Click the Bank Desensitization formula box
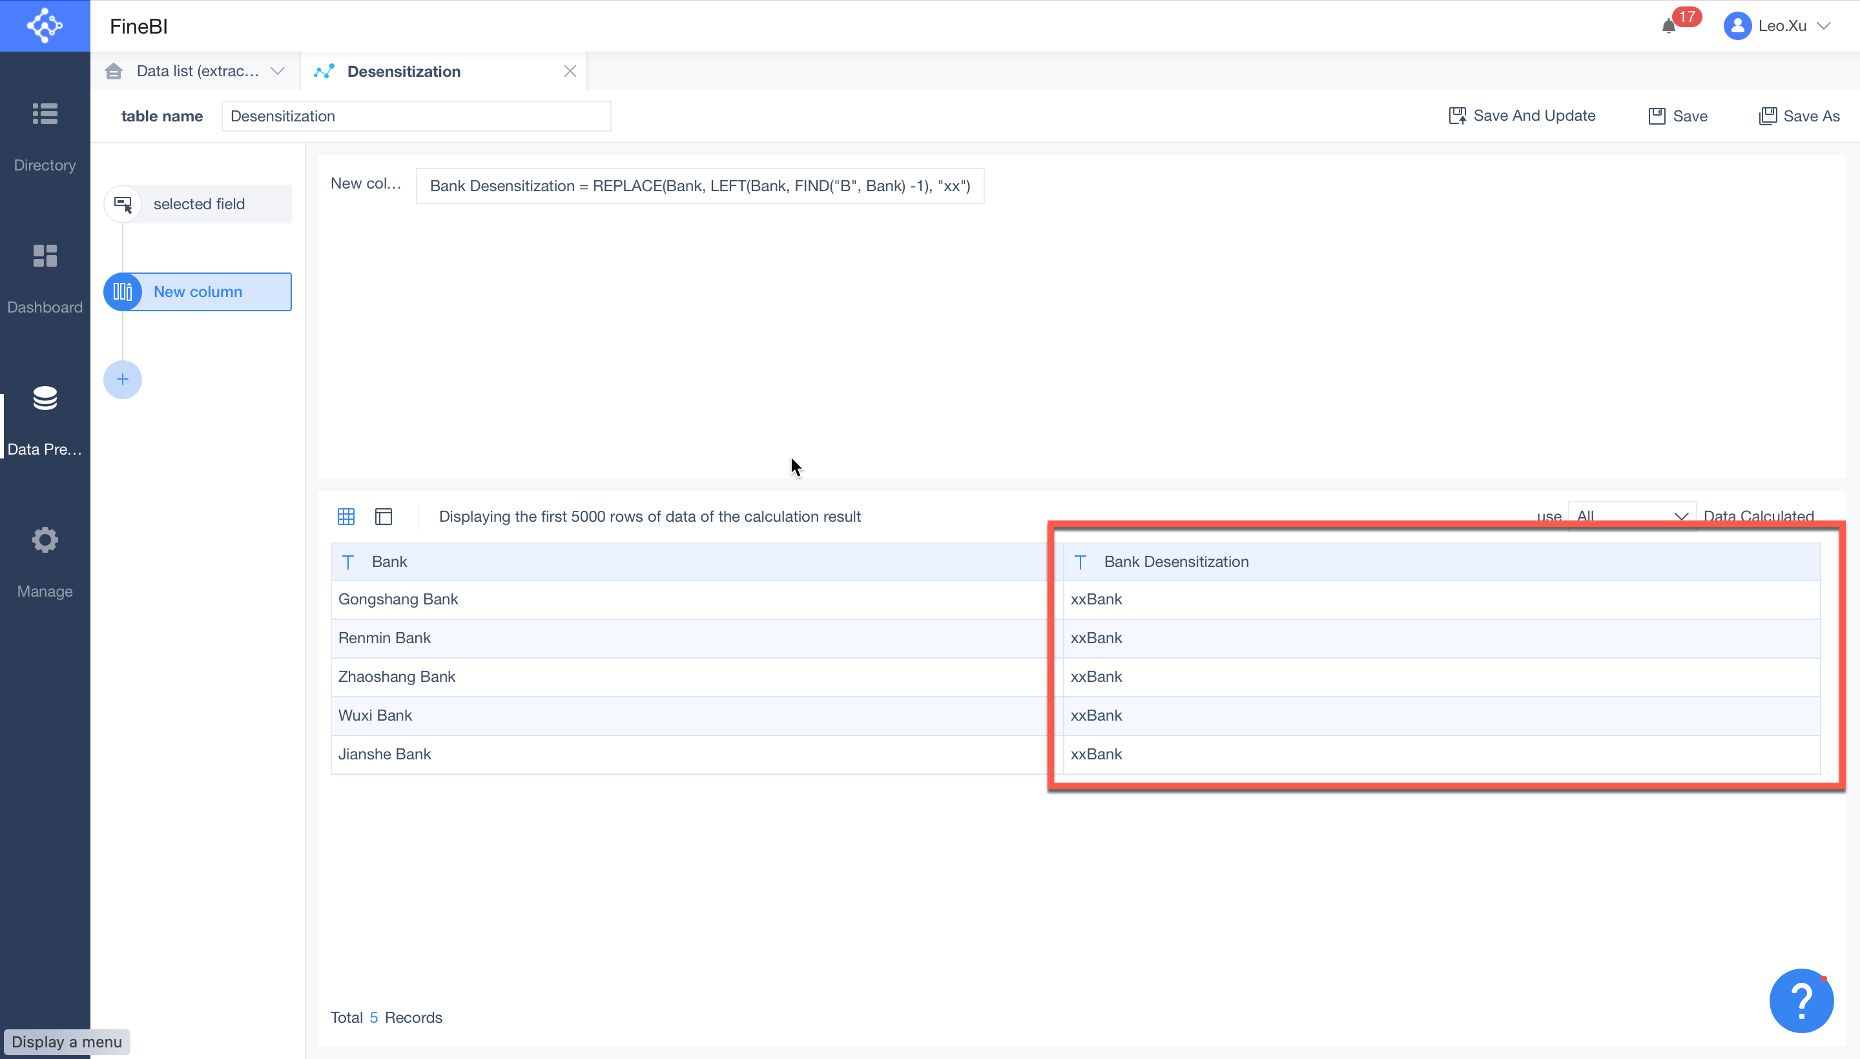The width and height of the screenshot is (1860, 1059). (700, 186)
